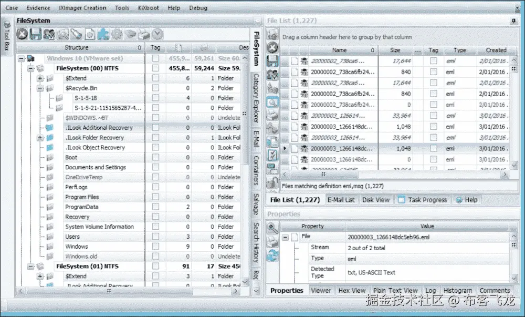Screen dimensions: 525x317
Task: Click the people with checkmark icon in FileSystem toolbar
Action: pos(49,34)
